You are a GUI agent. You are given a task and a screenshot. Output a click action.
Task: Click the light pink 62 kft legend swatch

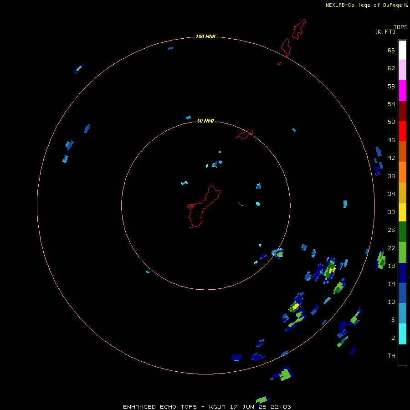click(402, 70)
